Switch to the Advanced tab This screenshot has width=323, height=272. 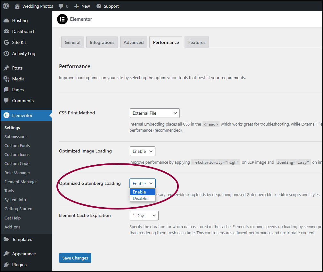134,42
